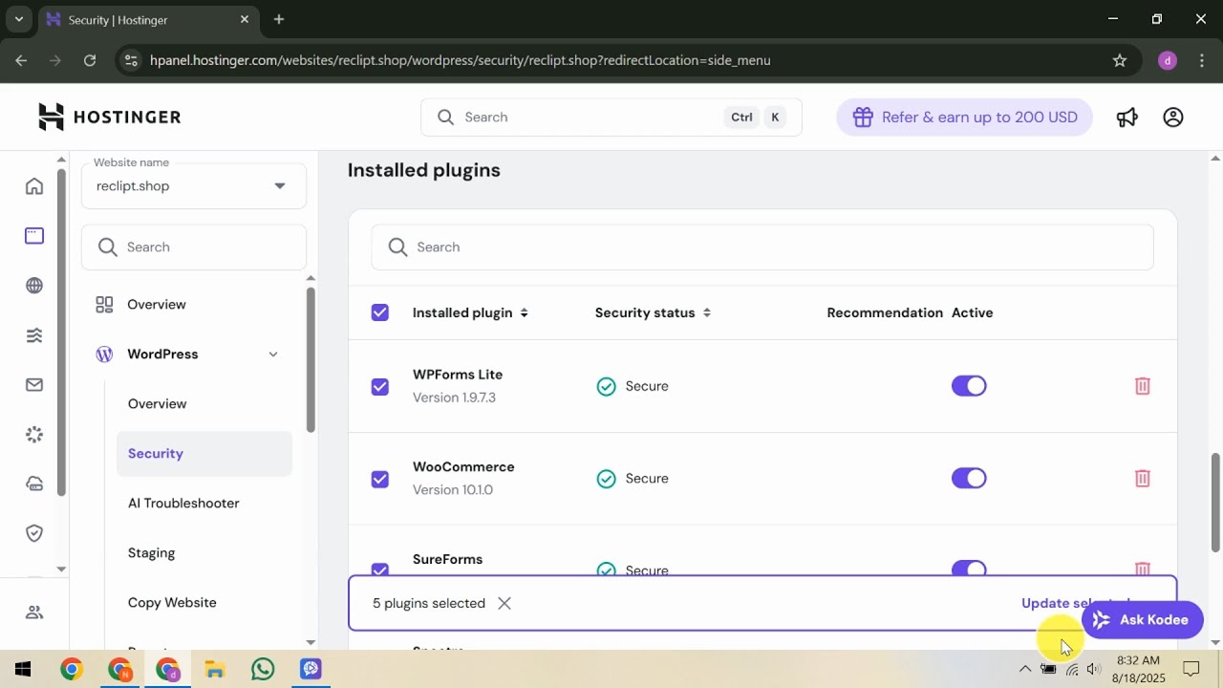
Task: Open the spinner-style rail icon below envelope
Action: tap(34, 434)
